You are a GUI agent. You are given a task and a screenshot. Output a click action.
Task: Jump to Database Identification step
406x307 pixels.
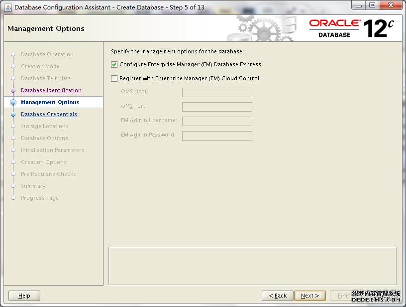click(x=51, y=90)
